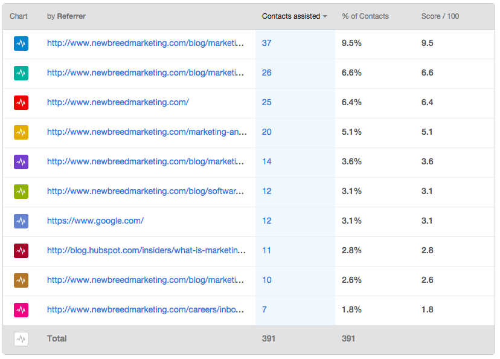Toggle the teal chart icon in second row

tap(21, 73)
